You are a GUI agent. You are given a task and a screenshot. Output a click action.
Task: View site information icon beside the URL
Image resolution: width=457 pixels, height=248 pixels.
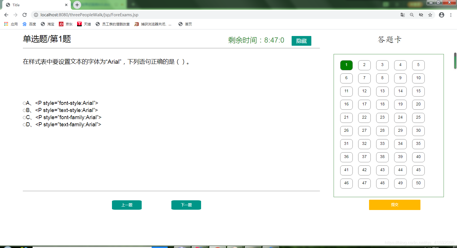click(36, 15)
